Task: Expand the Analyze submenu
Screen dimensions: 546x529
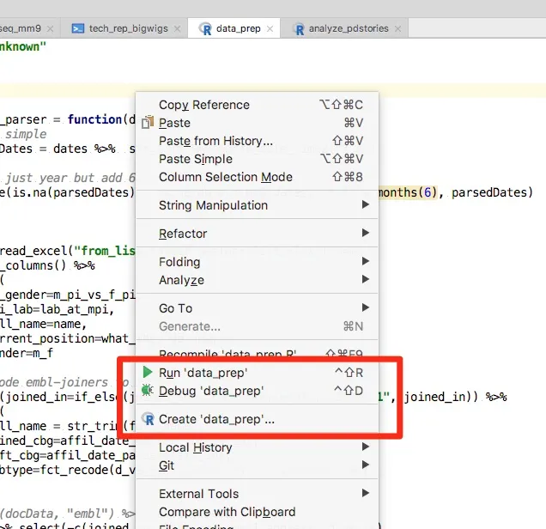Action: (257, 280)
